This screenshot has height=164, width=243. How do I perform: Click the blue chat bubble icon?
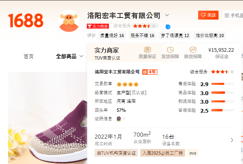(168, 27)
